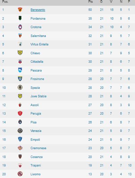Follow the Virtus Entella link
Image resolution: width=135 pixels, height=178 pixels.
39,44
